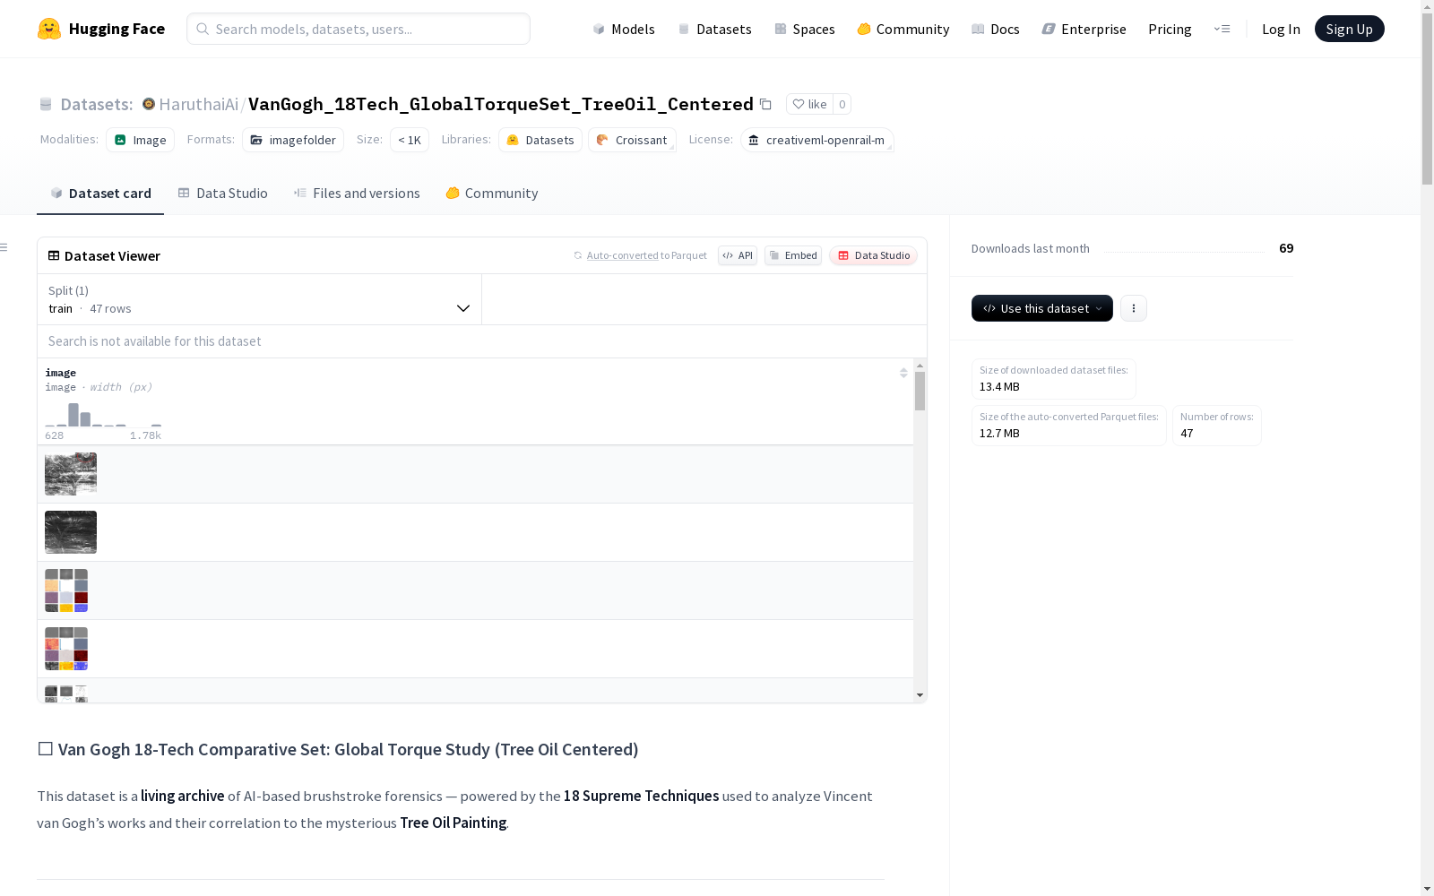Like this dataset
Viewport: 1434px width, 896px height.
click(809, 104)
